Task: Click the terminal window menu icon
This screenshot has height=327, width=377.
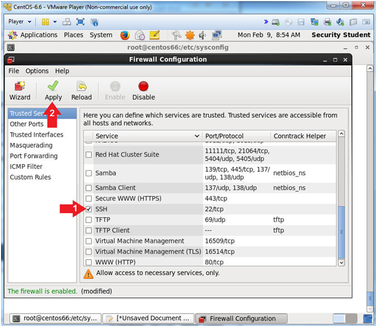Action: (11, 47)
